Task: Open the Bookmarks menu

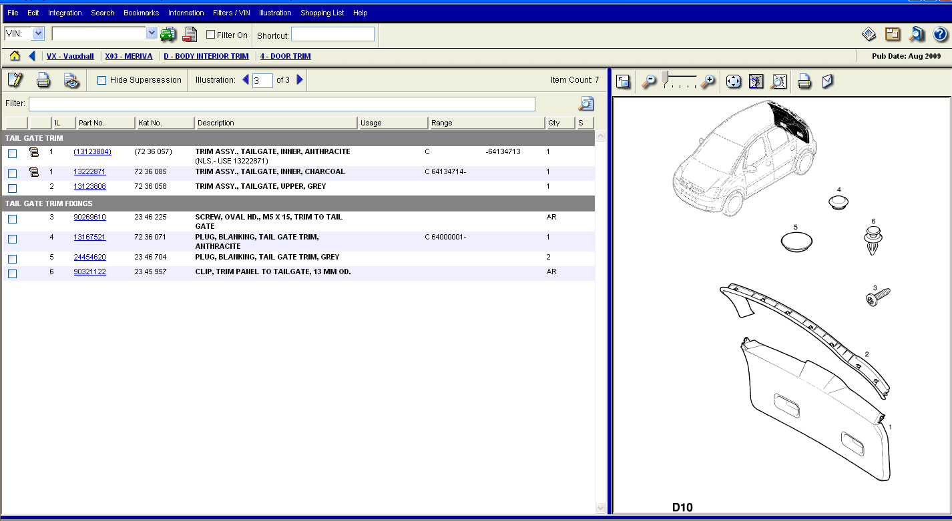Action: point(141,13)
